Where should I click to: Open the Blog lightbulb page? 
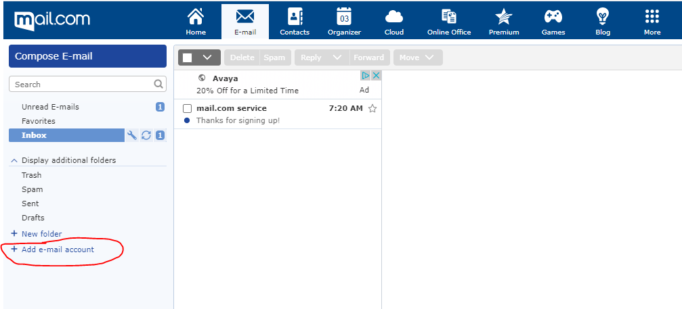603,21
